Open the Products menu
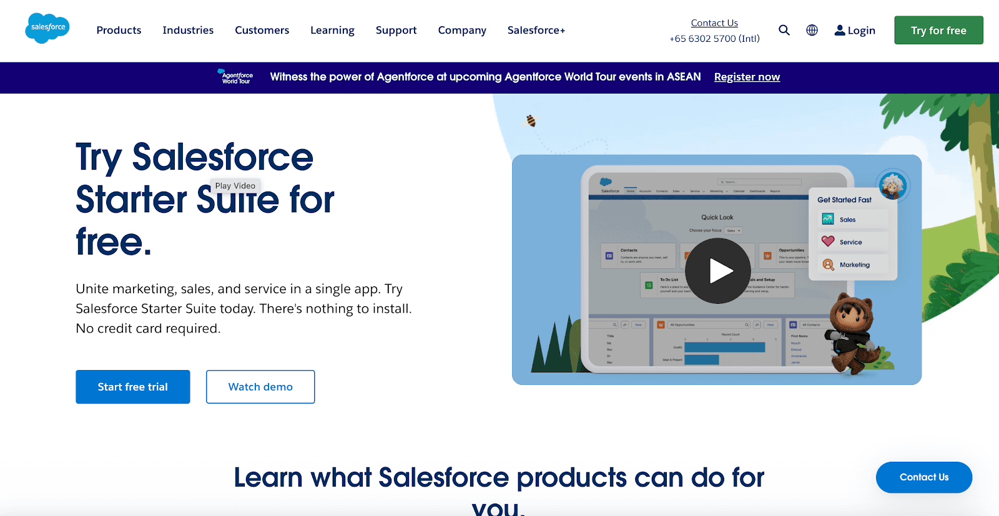This screenshot has width=999, height=516. [x=119, y=30]
